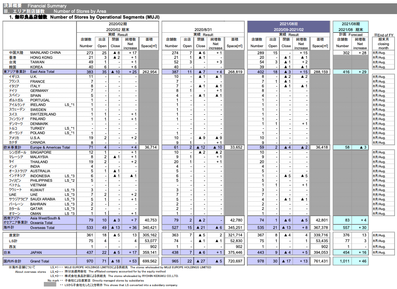397x289 pixels.
Task: Select directly managed space value '305,162'
Action: coord(149,235)
